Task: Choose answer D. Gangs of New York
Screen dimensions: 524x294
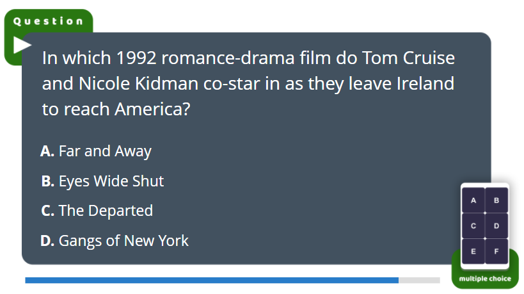Action: [x=115, y=241]
